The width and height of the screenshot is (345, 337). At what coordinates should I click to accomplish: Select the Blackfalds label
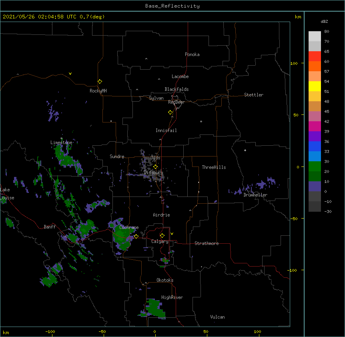tap(177, 89)
